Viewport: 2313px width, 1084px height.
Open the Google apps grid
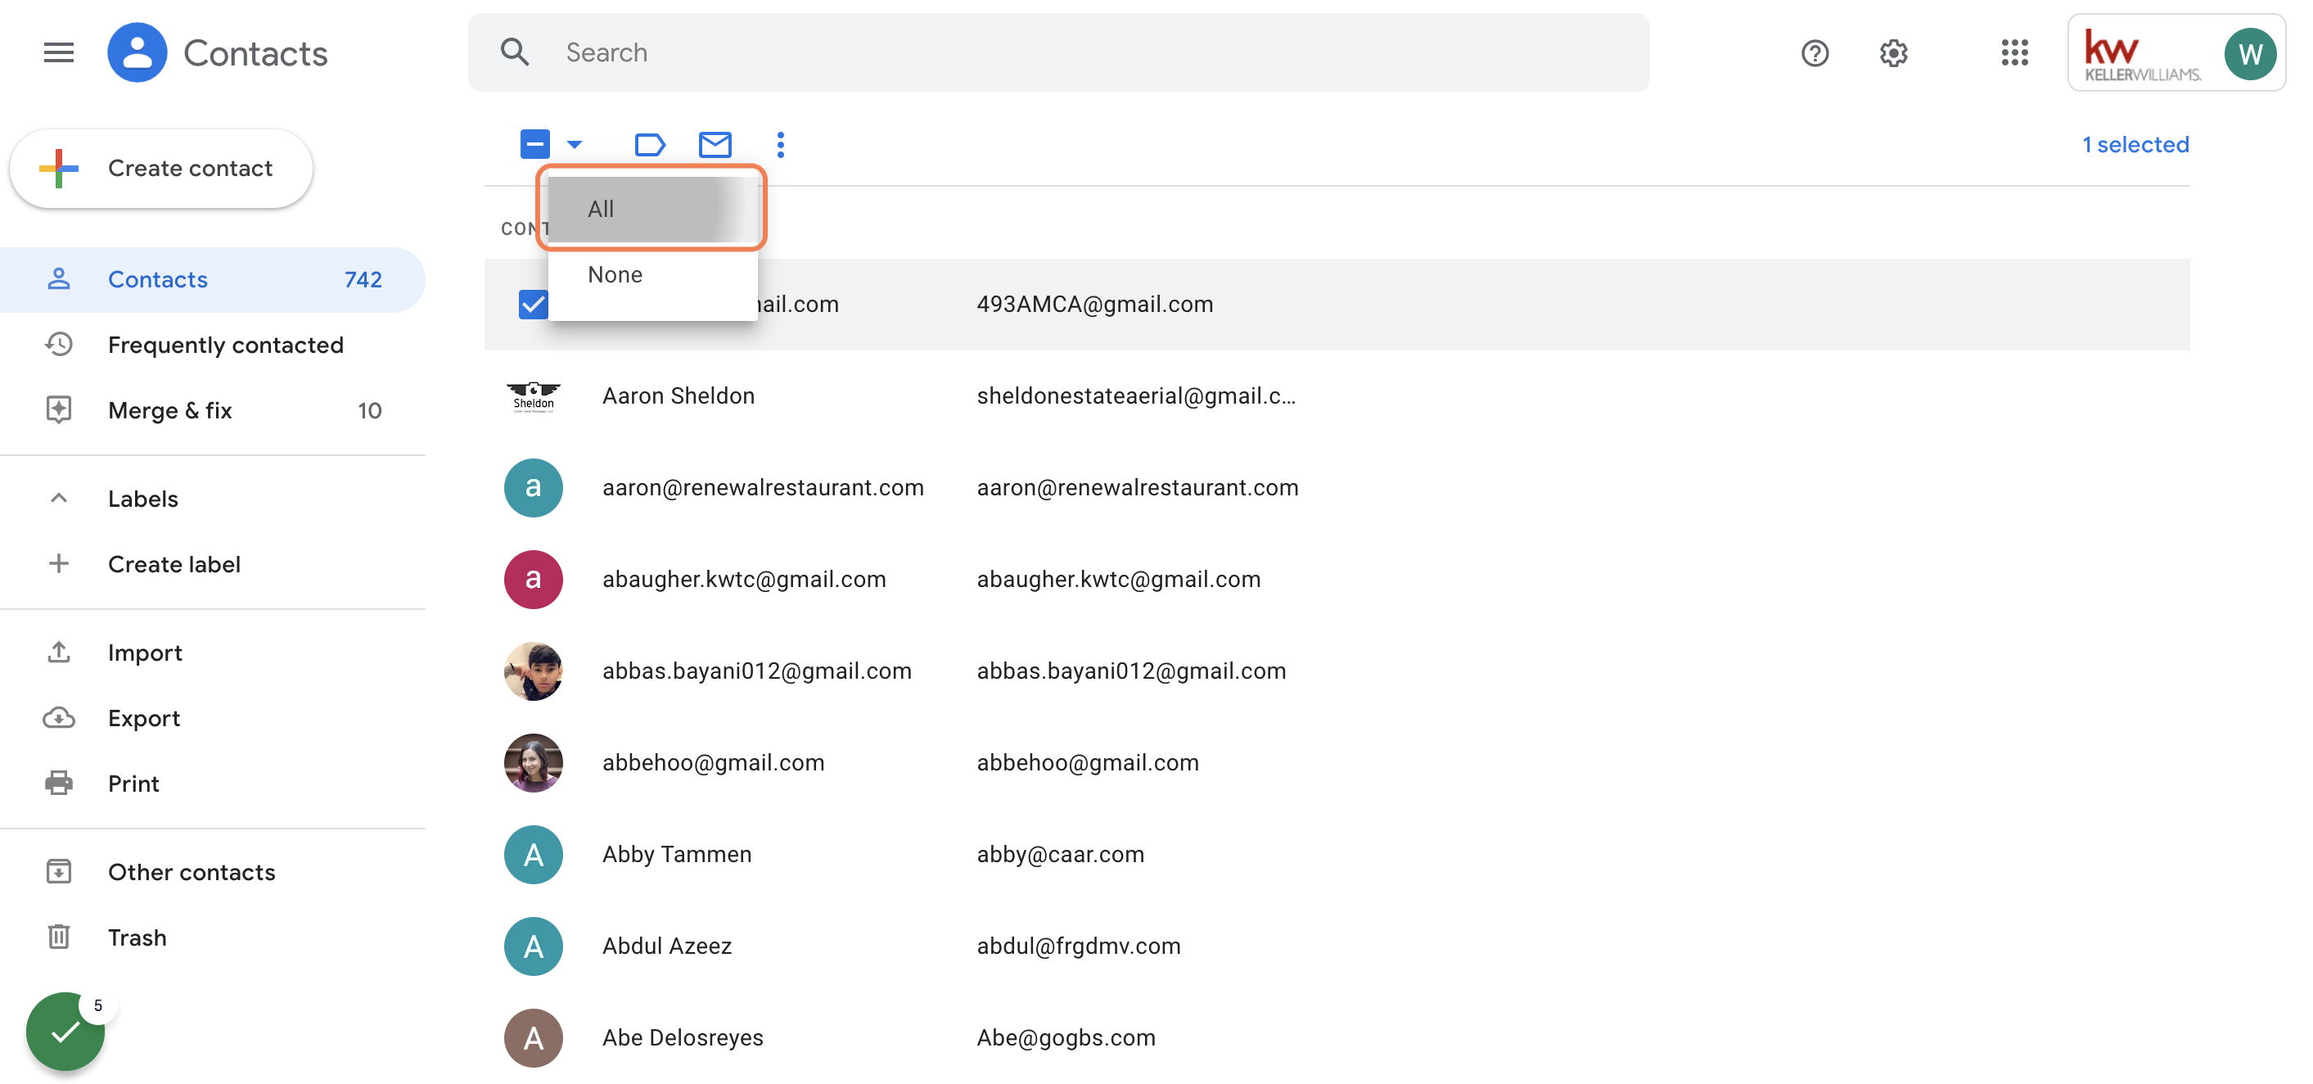[x=2015, y=53]
